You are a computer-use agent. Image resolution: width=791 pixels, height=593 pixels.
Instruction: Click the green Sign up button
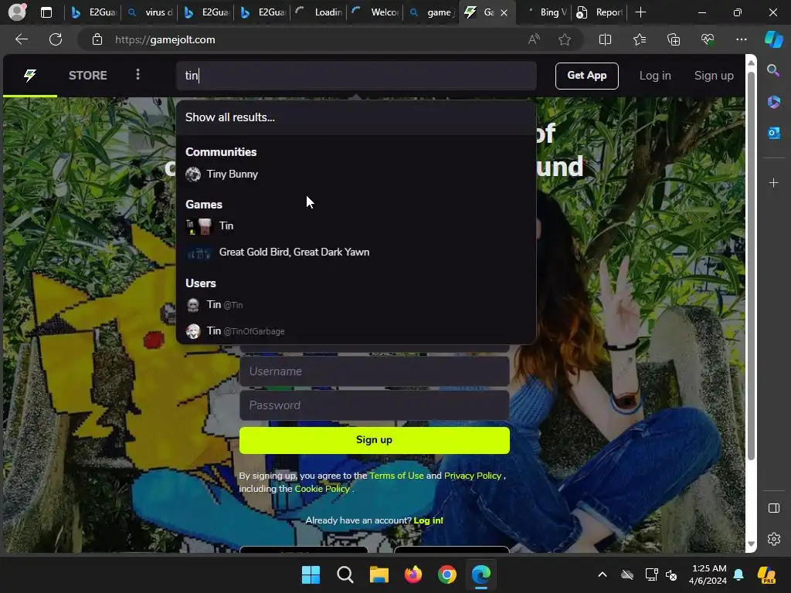point(375,440)
